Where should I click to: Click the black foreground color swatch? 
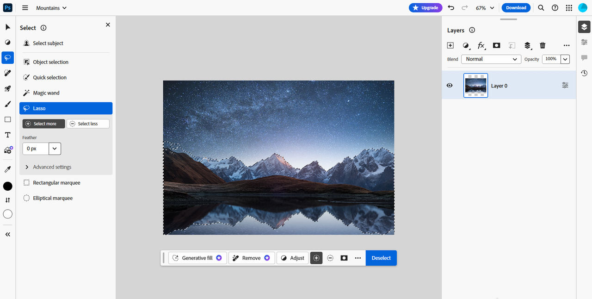point(8,186)
